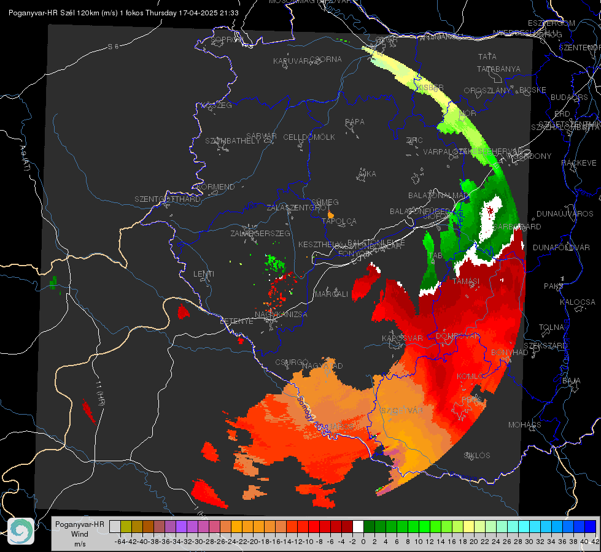Click the DUNAÚJVÁROS label
Screen dimensions: 601x552
[565, 214]
